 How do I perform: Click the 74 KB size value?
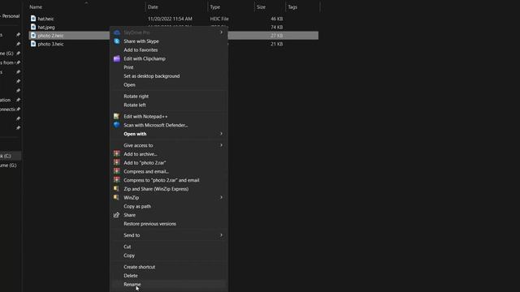tap(276, 27)
